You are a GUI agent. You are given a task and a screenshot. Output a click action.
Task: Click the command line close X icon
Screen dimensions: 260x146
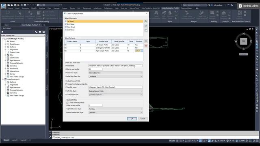tap(50, 133)
